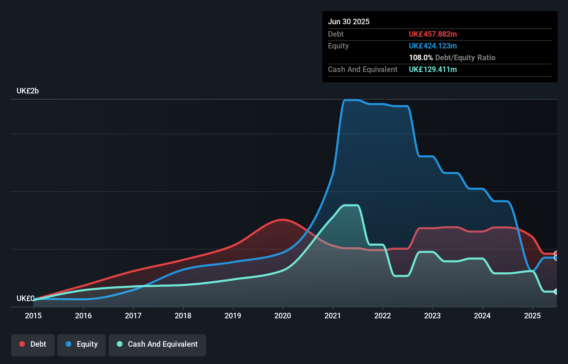Click the UK£2b gridline label

(x=28, y=91)
